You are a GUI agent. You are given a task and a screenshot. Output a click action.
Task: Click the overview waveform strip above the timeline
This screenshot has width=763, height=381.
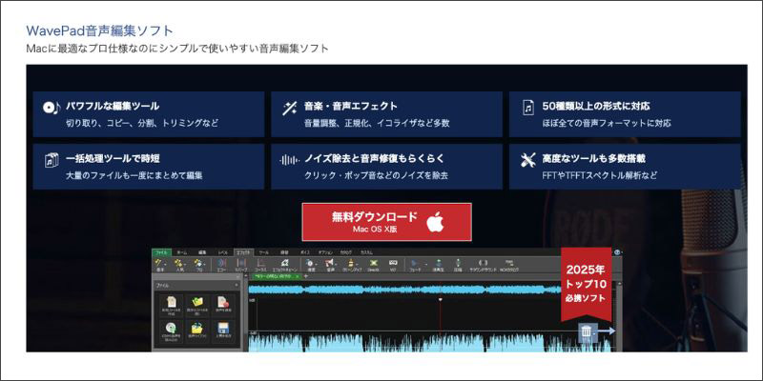(404, 290)
